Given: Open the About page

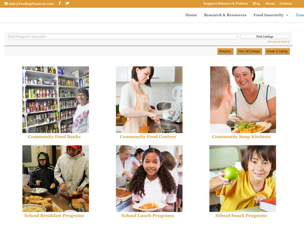Looking at the screenshot, I should point(270,3).
